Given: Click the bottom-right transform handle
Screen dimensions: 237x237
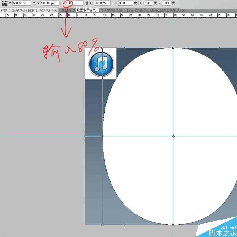Looking at the screenshot, I should (173, 225).
